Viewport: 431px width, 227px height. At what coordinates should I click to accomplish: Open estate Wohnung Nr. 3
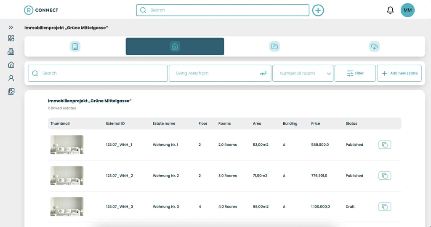(x=166, y=207)
